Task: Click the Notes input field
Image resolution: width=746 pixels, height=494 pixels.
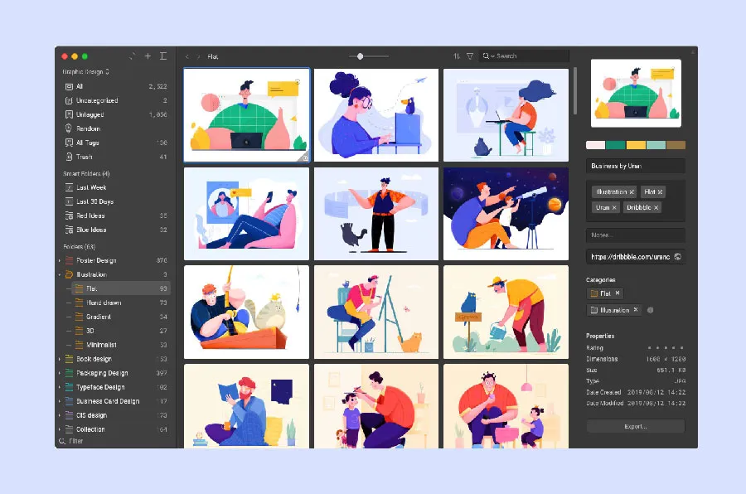Action: click(x=635, y=235)
